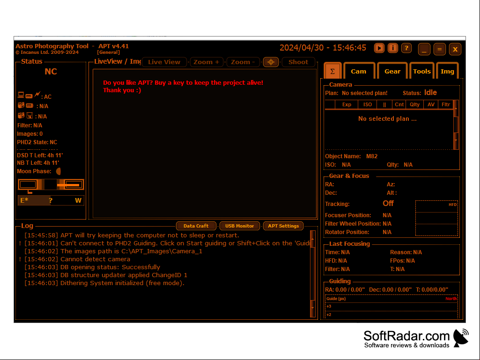
Task: Click the crosshair icon in LiveView toolbar
Action: [x=271, y=62]
